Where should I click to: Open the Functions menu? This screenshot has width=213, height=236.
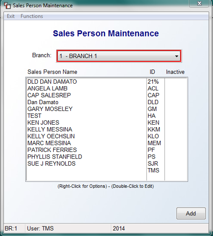click(x=32, y=16)
